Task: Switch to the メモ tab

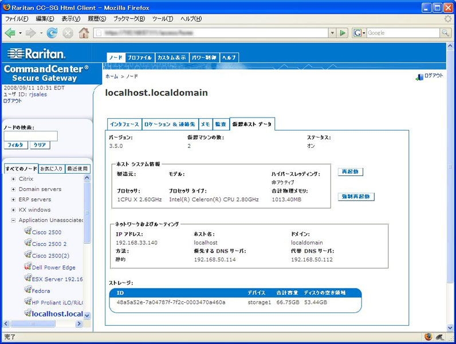Action: click(x=205, y=124)
